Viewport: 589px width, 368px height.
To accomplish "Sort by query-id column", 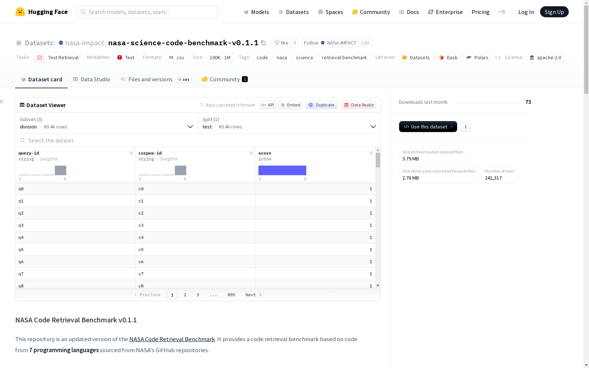I will (x=131, y=153).
